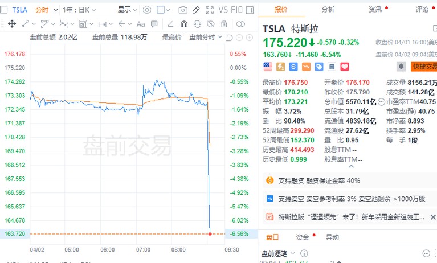Switch to the 分析 tab
The width and height of the screenshot is (437, 263).
(x=328, y=10)
